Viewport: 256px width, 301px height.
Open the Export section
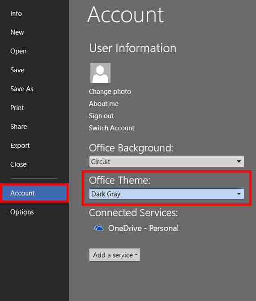[x=20, y=145]
